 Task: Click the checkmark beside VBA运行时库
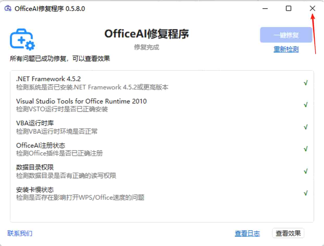(305, 127)
